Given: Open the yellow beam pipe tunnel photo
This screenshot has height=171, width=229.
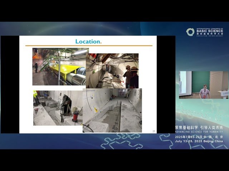Looking at the screenshot, I should (x=59, y=67).
